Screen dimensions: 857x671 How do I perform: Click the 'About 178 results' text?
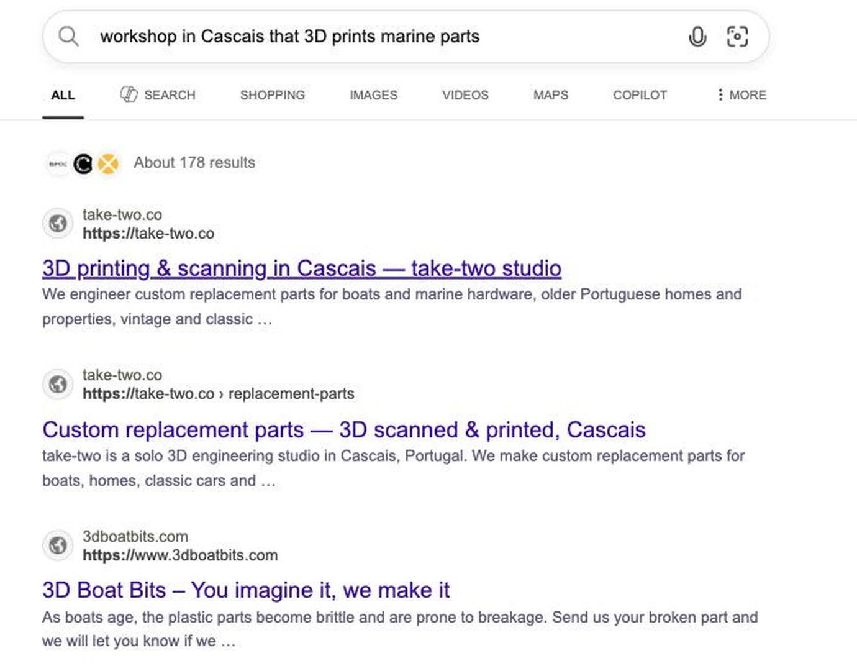pos(194,163)
